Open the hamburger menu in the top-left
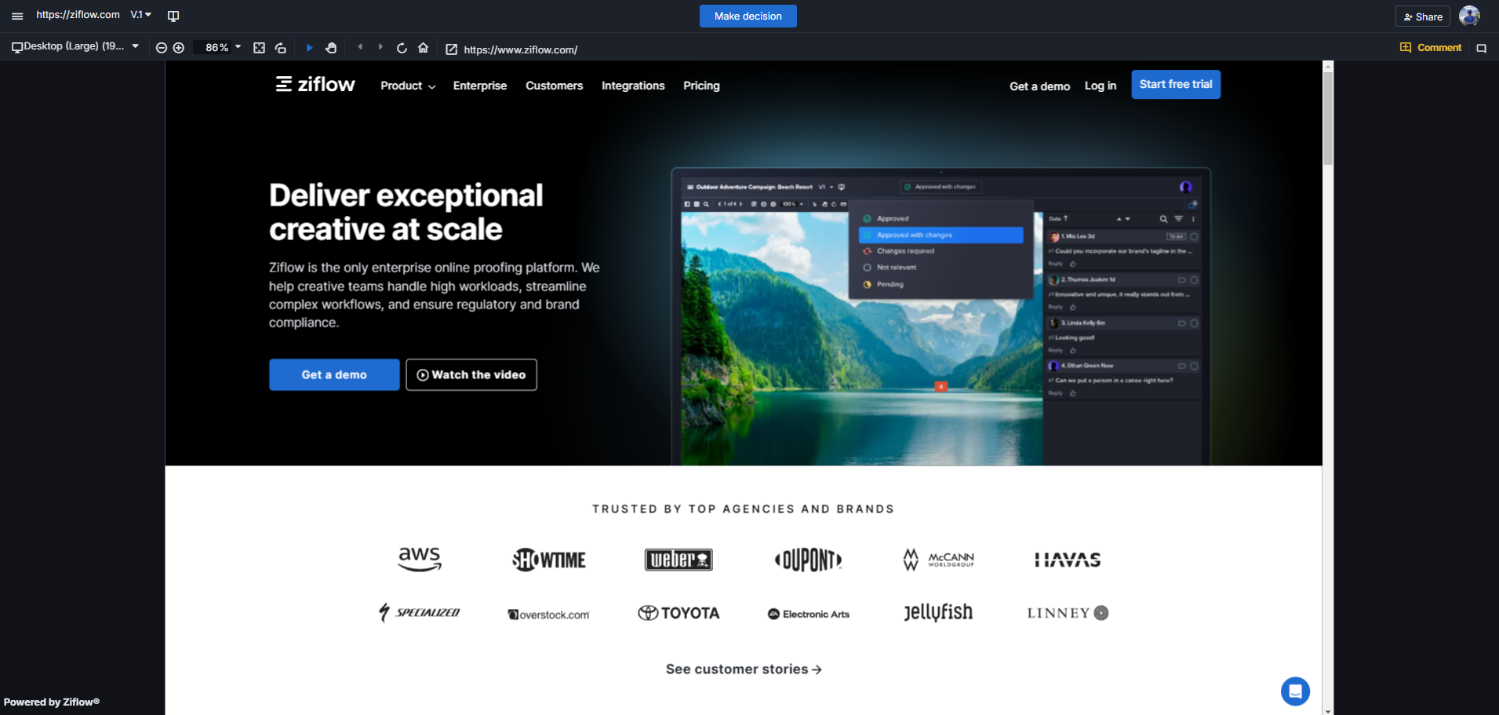The width and height of the screenshot is (1499, 715). 17,16
